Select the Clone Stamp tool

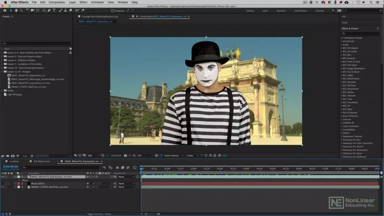[x=65, y=10]
